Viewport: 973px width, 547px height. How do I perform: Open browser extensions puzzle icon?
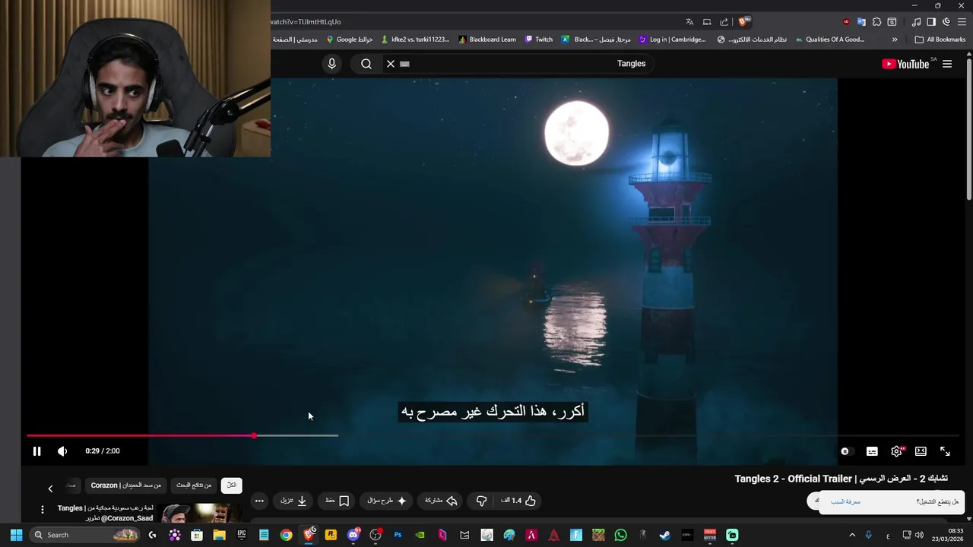[876, 22]
